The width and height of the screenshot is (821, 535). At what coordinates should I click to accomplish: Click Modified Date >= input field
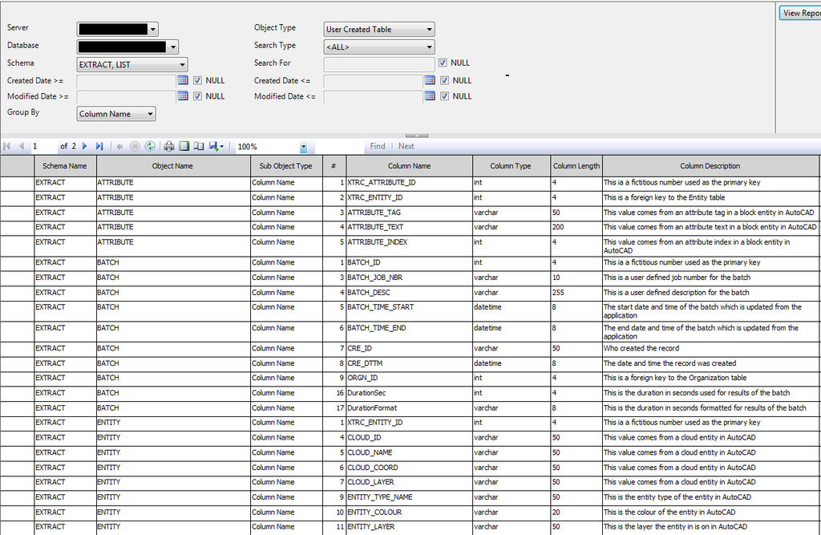126,97
